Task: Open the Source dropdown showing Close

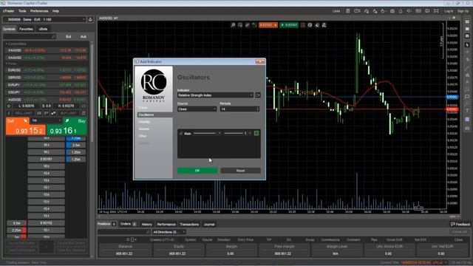Action: click(197, 109)
